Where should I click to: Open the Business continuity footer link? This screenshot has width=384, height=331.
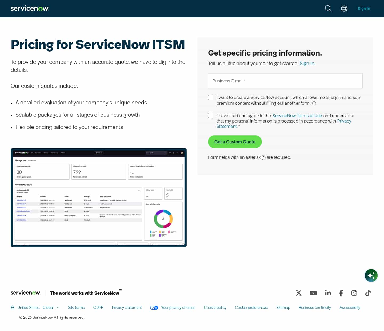pos(315,308)
